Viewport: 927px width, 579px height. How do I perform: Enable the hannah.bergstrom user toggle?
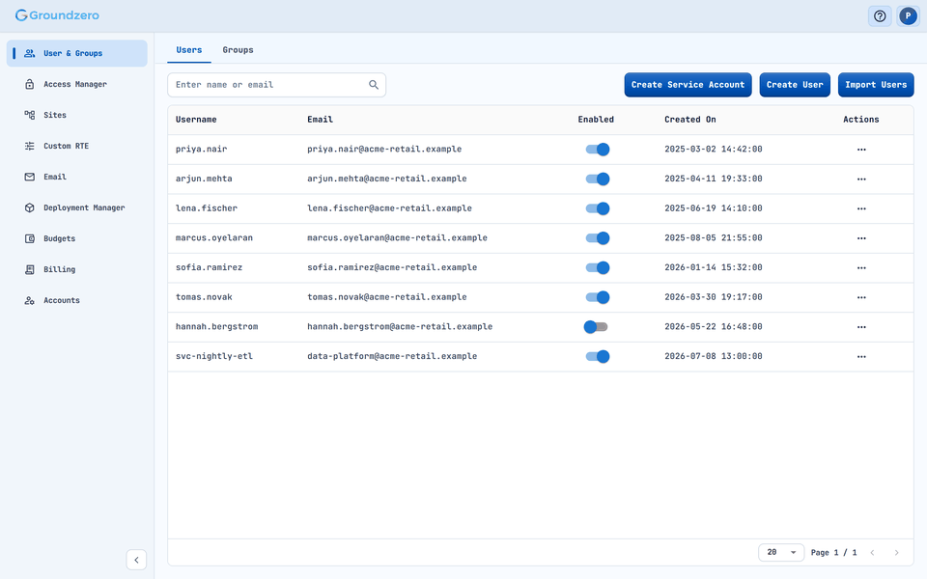(x=596, y=327)
